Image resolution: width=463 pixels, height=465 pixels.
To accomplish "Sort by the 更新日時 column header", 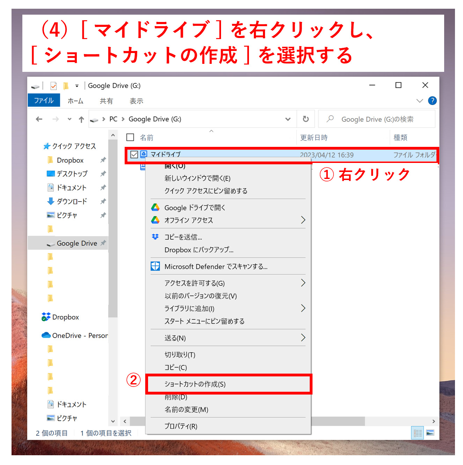I will (x=314, y=138).
